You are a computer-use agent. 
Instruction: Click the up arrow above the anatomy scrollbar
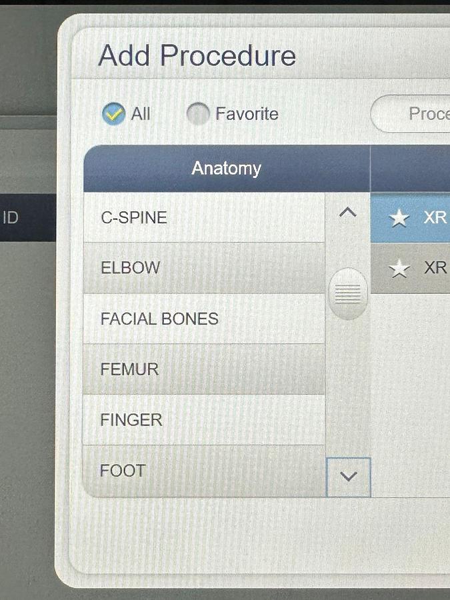click(x=347, y=212)
